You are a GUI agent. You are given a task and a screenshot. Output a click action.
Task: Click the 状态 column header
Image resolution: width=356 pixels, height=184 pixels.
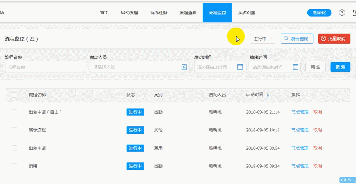(x=131, y=95)
